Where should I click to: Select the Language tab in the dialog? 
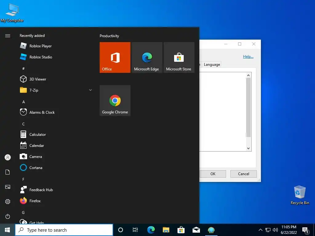click(212, 65)
